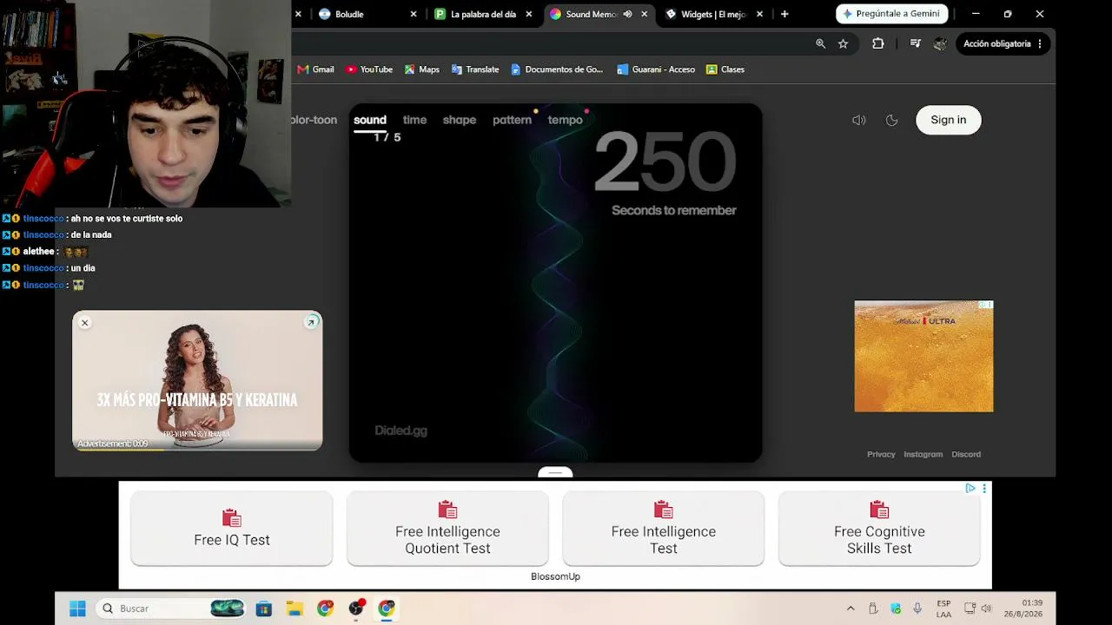Screen dimensions: 1112x625
Task: Close the La palabra del día tab
Action: (528, 14)
